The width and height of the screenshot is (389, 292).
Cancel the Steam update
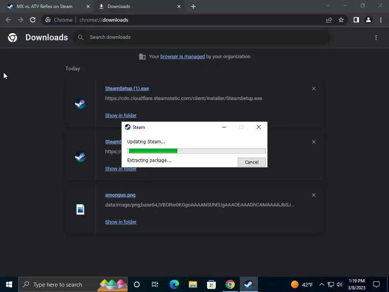251,162
